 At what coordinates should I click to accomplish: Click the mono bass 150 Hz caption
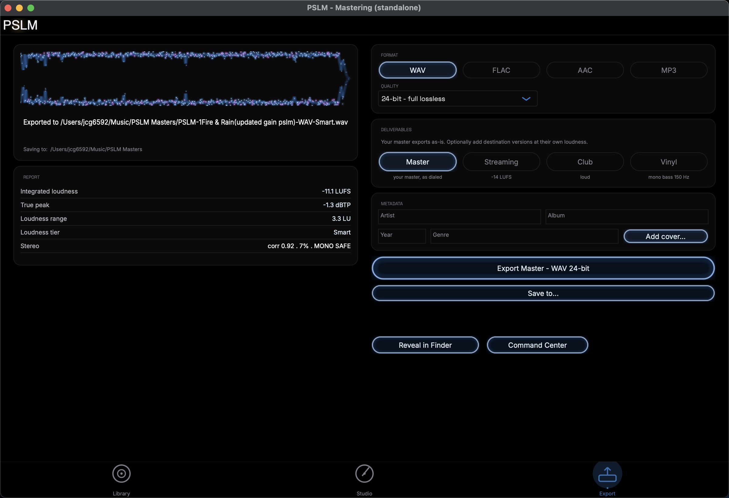pyautogui.click(x=669, y=177)
